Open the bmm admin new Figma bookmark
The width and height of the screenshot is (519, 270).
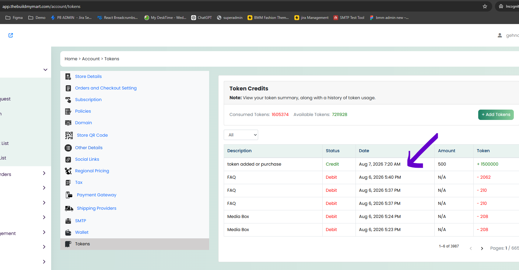click(389, 18)
